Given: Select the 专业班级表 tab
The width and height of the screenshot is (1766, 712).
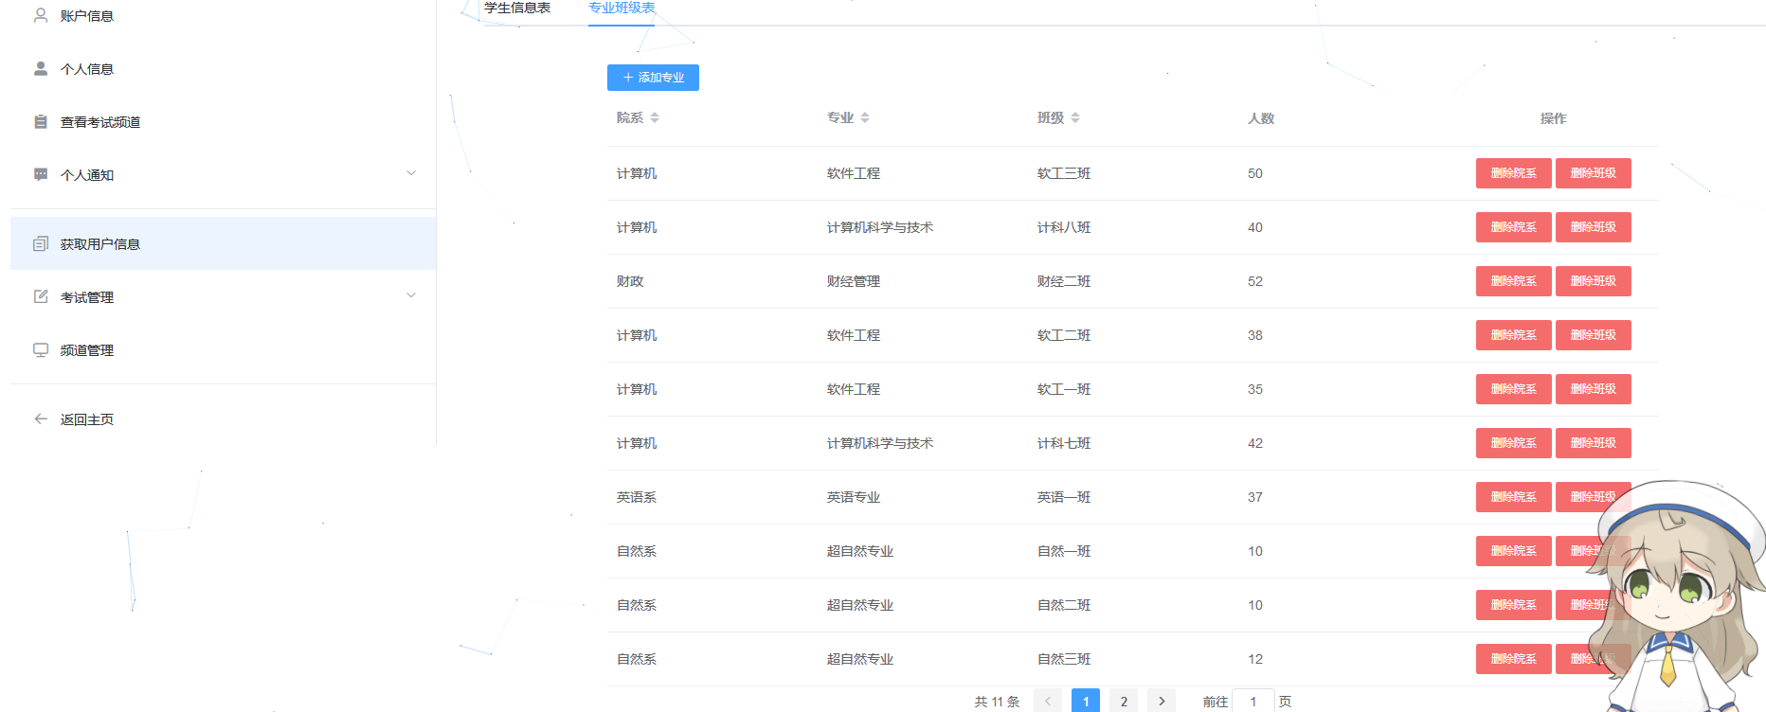Looking at the screenshot, I should 622,9.
